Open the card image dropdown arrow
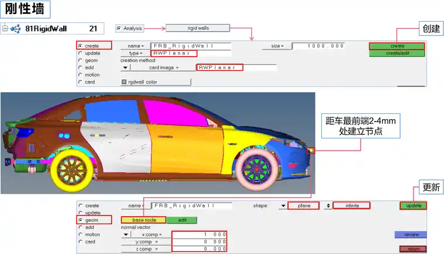This screenshot has height=254, width=444. [x=125, y=68]
